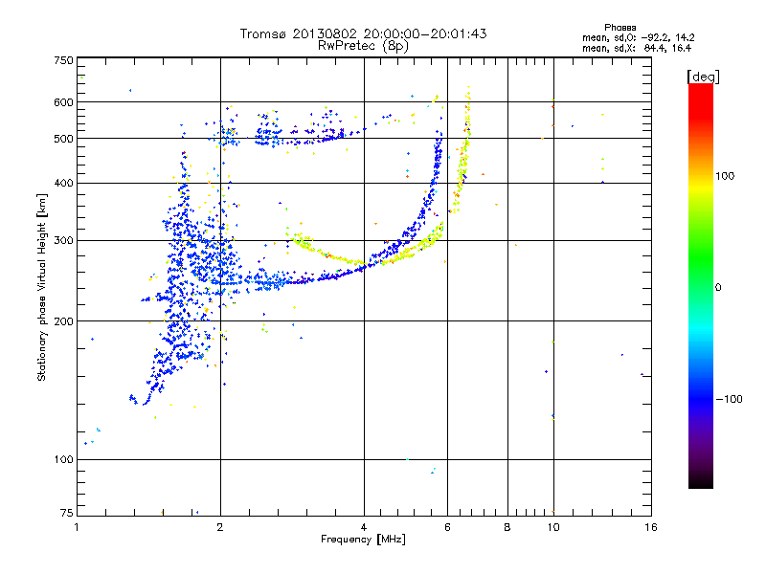
Task: Click the y-axis label '200'
Action: 64,321
